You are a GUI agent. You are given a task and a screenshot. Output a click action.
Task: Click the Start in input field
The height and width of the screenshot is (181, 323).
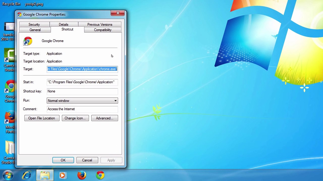tap(82, 82)
